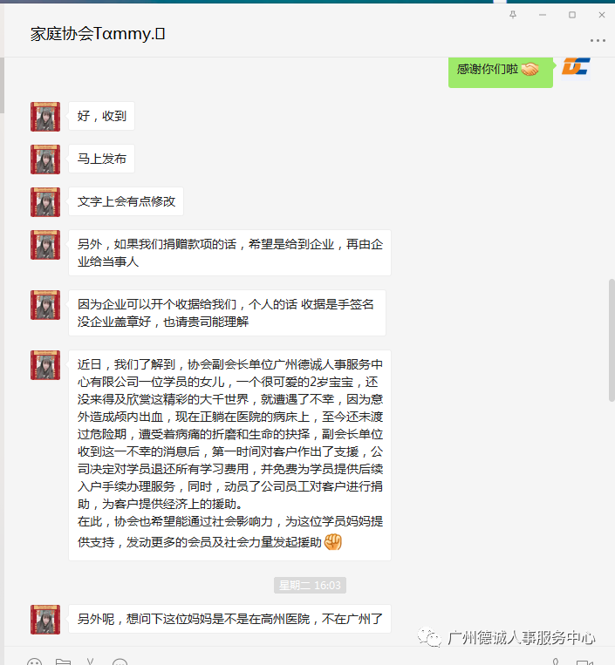Open chat history bubble icon
The width and height of the screenshot is (615, 665).
[120, 662]
